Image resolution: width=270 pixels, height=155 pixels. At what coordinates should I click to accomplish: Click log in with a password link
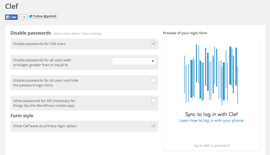pos(212,146)
